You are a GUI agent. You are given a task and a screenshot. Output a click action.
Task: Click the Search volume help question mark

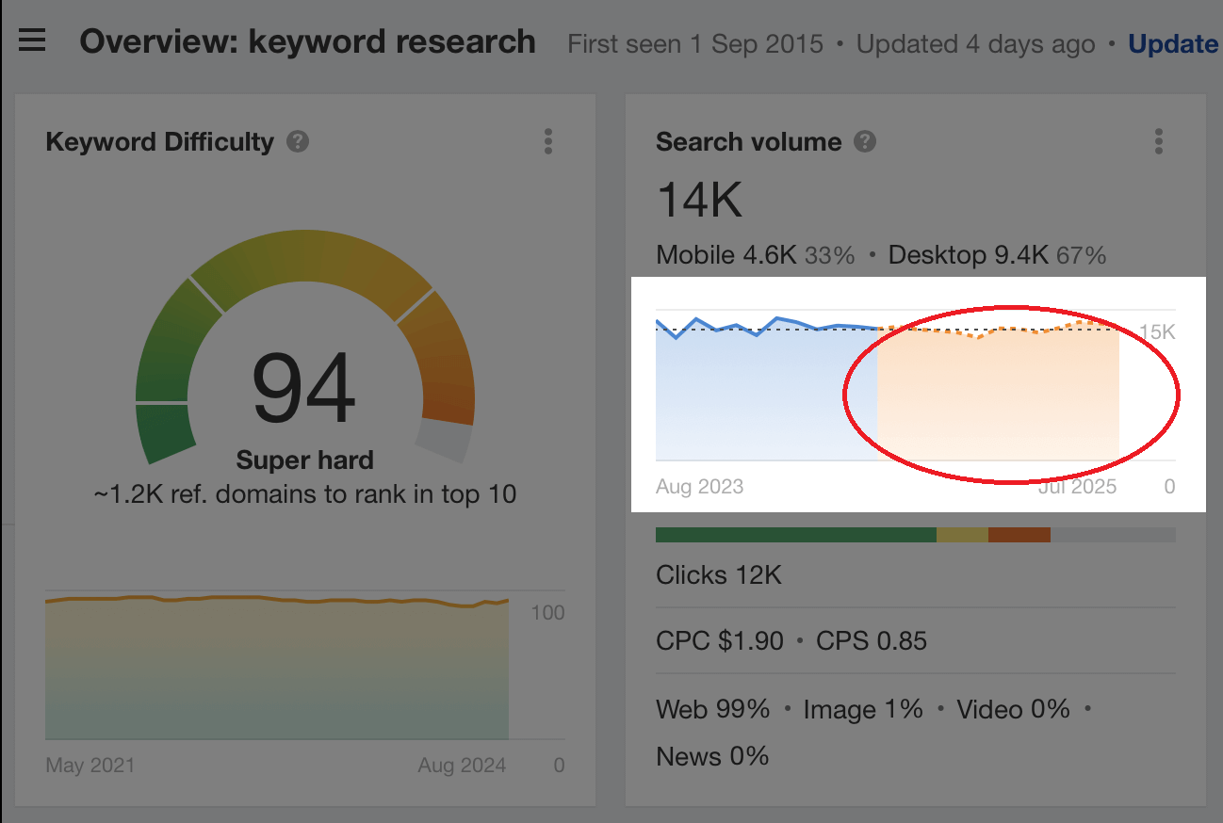coord(864,141)
